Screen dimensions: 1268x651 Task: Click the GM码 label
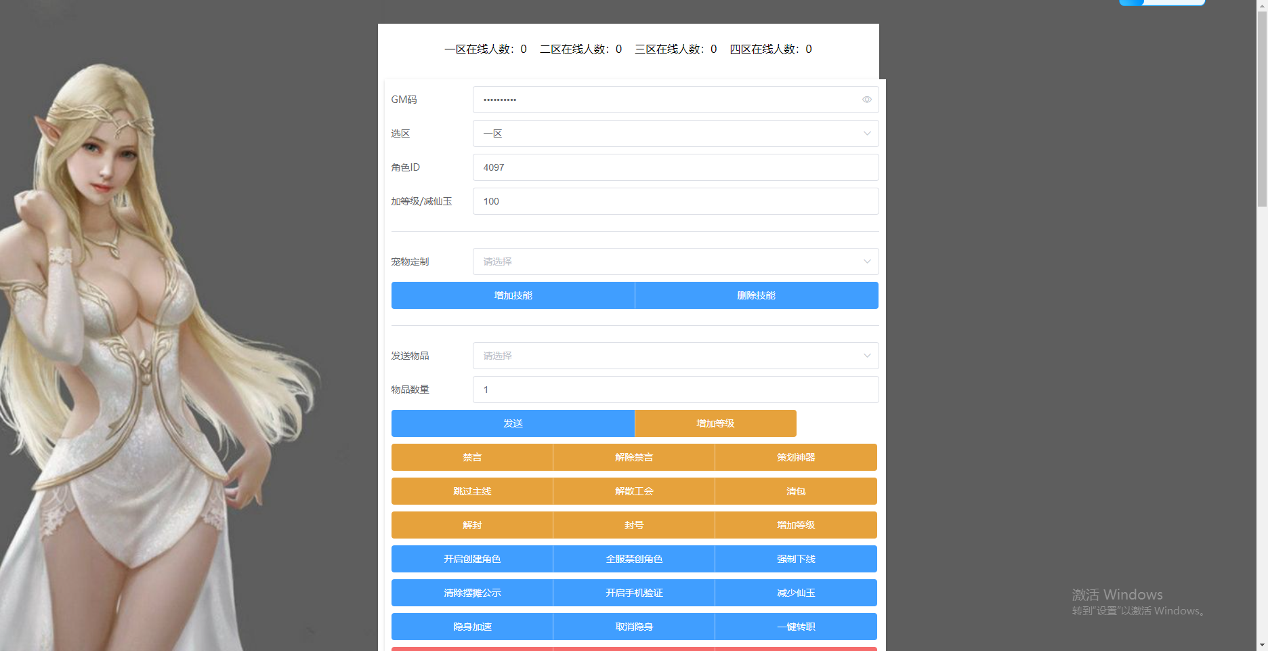[x=404, y=100]
